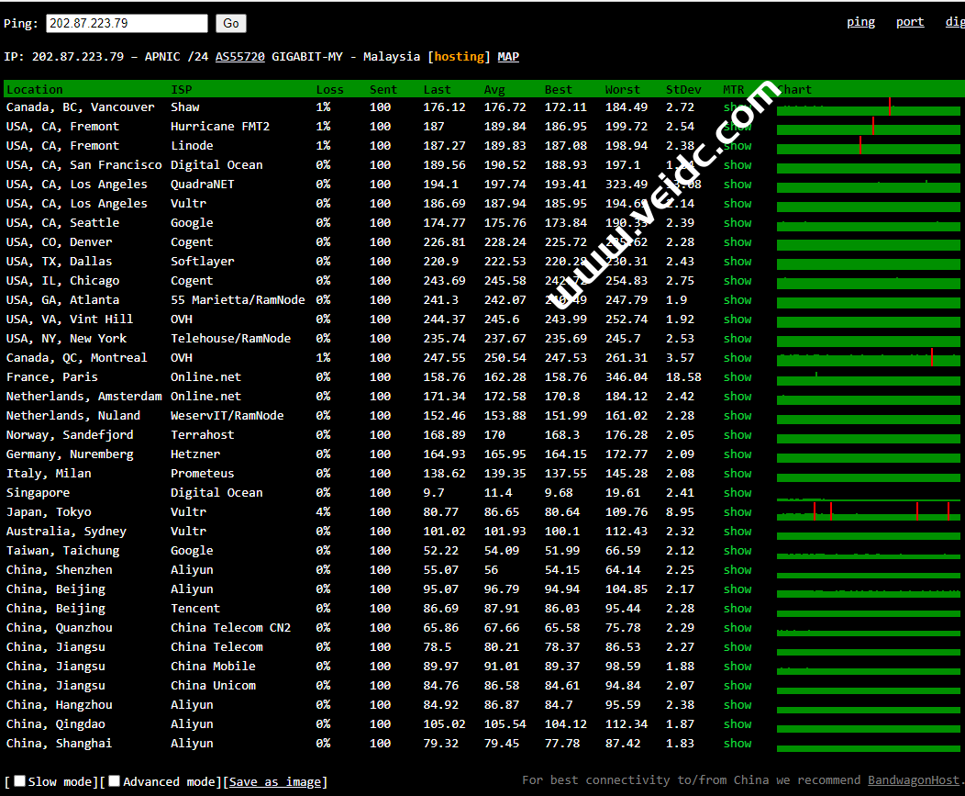Show MTR for Seattle Google row
Screen dimensions: 965x796
[x=738, y=223]
